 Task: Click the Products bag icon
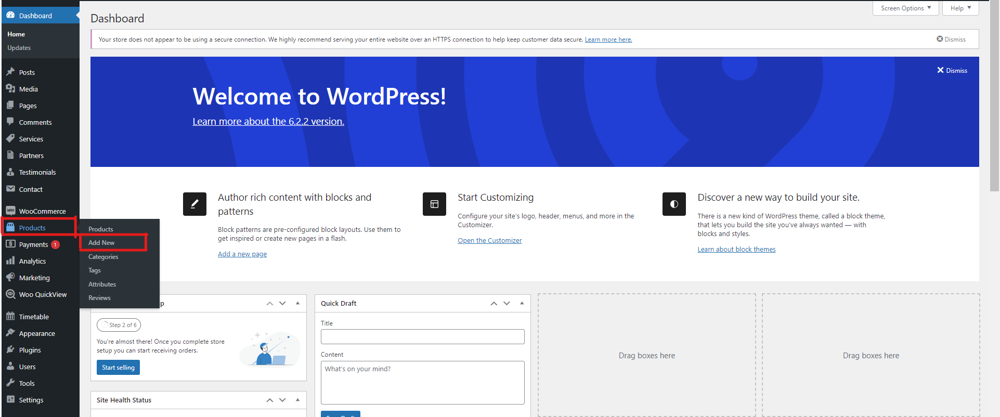[x=10, y=227]
